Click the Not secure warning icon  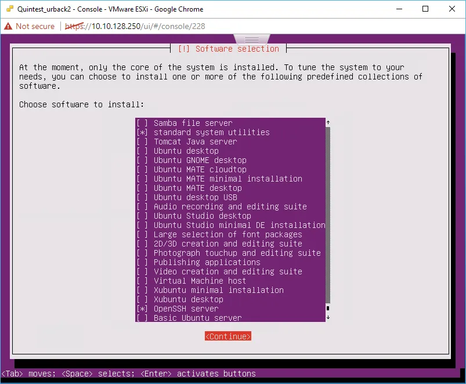click(x=8, y=26)
